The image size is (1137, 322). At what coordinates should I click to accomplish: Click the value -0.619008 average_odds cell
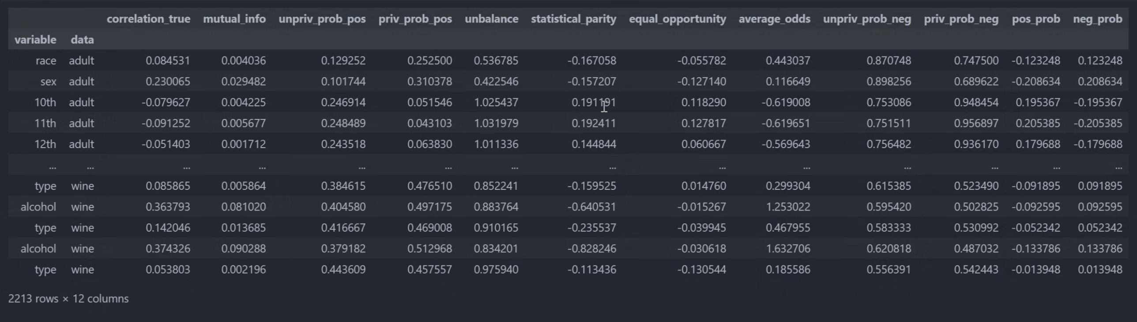786,102
